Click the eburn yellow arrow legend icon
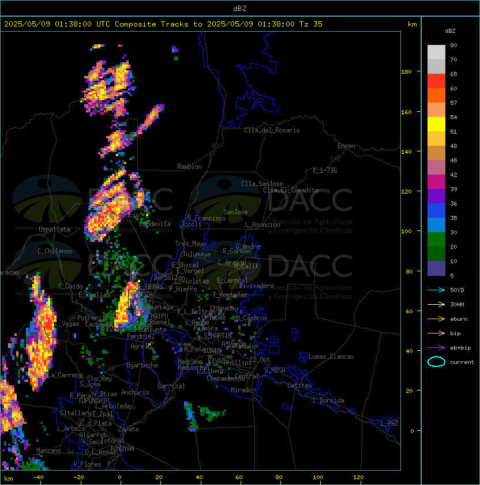Image resolution: width=480 pixels, height=485 pixels. pos(436,319)
